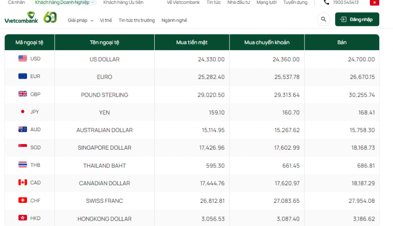Open the Tin tức thị trường menu
Screen dimensions: 393x226
click(x=137, y=21)
